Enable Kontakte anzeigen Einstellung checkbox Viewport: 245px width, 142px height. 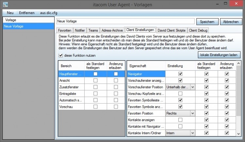click(x=180, y=120)
